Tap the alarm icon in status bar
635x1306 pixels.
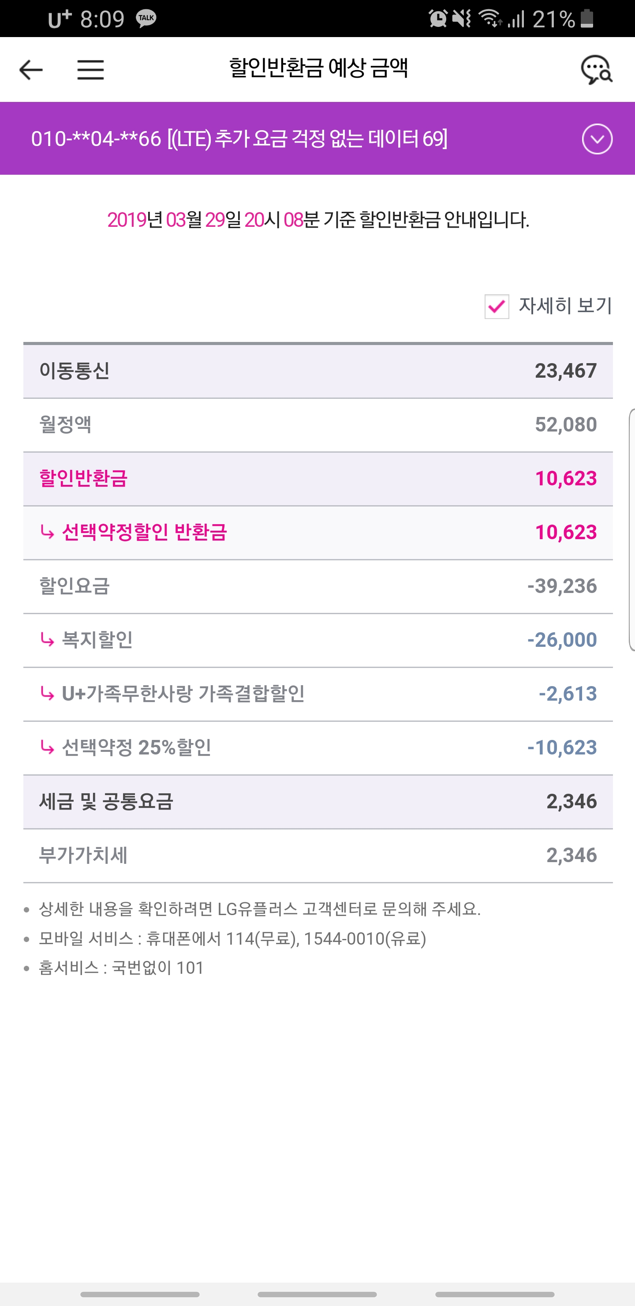(x=437, y=19)
